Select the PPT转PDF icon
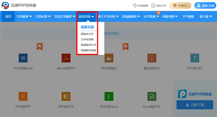 click(x=66, y=96)
